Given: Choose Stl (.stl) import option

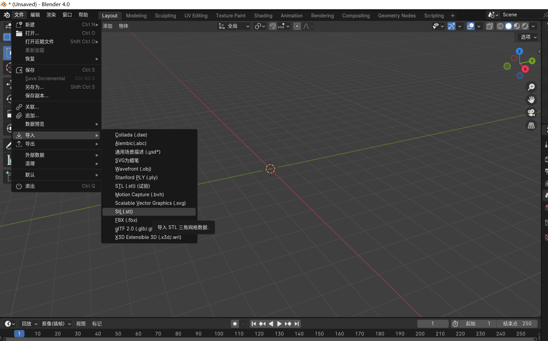Looking at the screenshot, I should point(149,212).
